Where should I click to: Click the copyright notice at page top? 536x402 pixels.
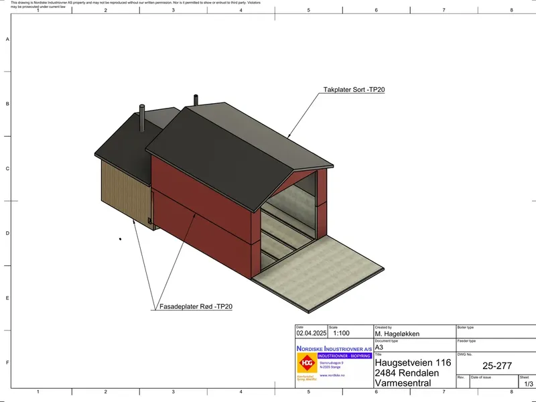point(135,4)
